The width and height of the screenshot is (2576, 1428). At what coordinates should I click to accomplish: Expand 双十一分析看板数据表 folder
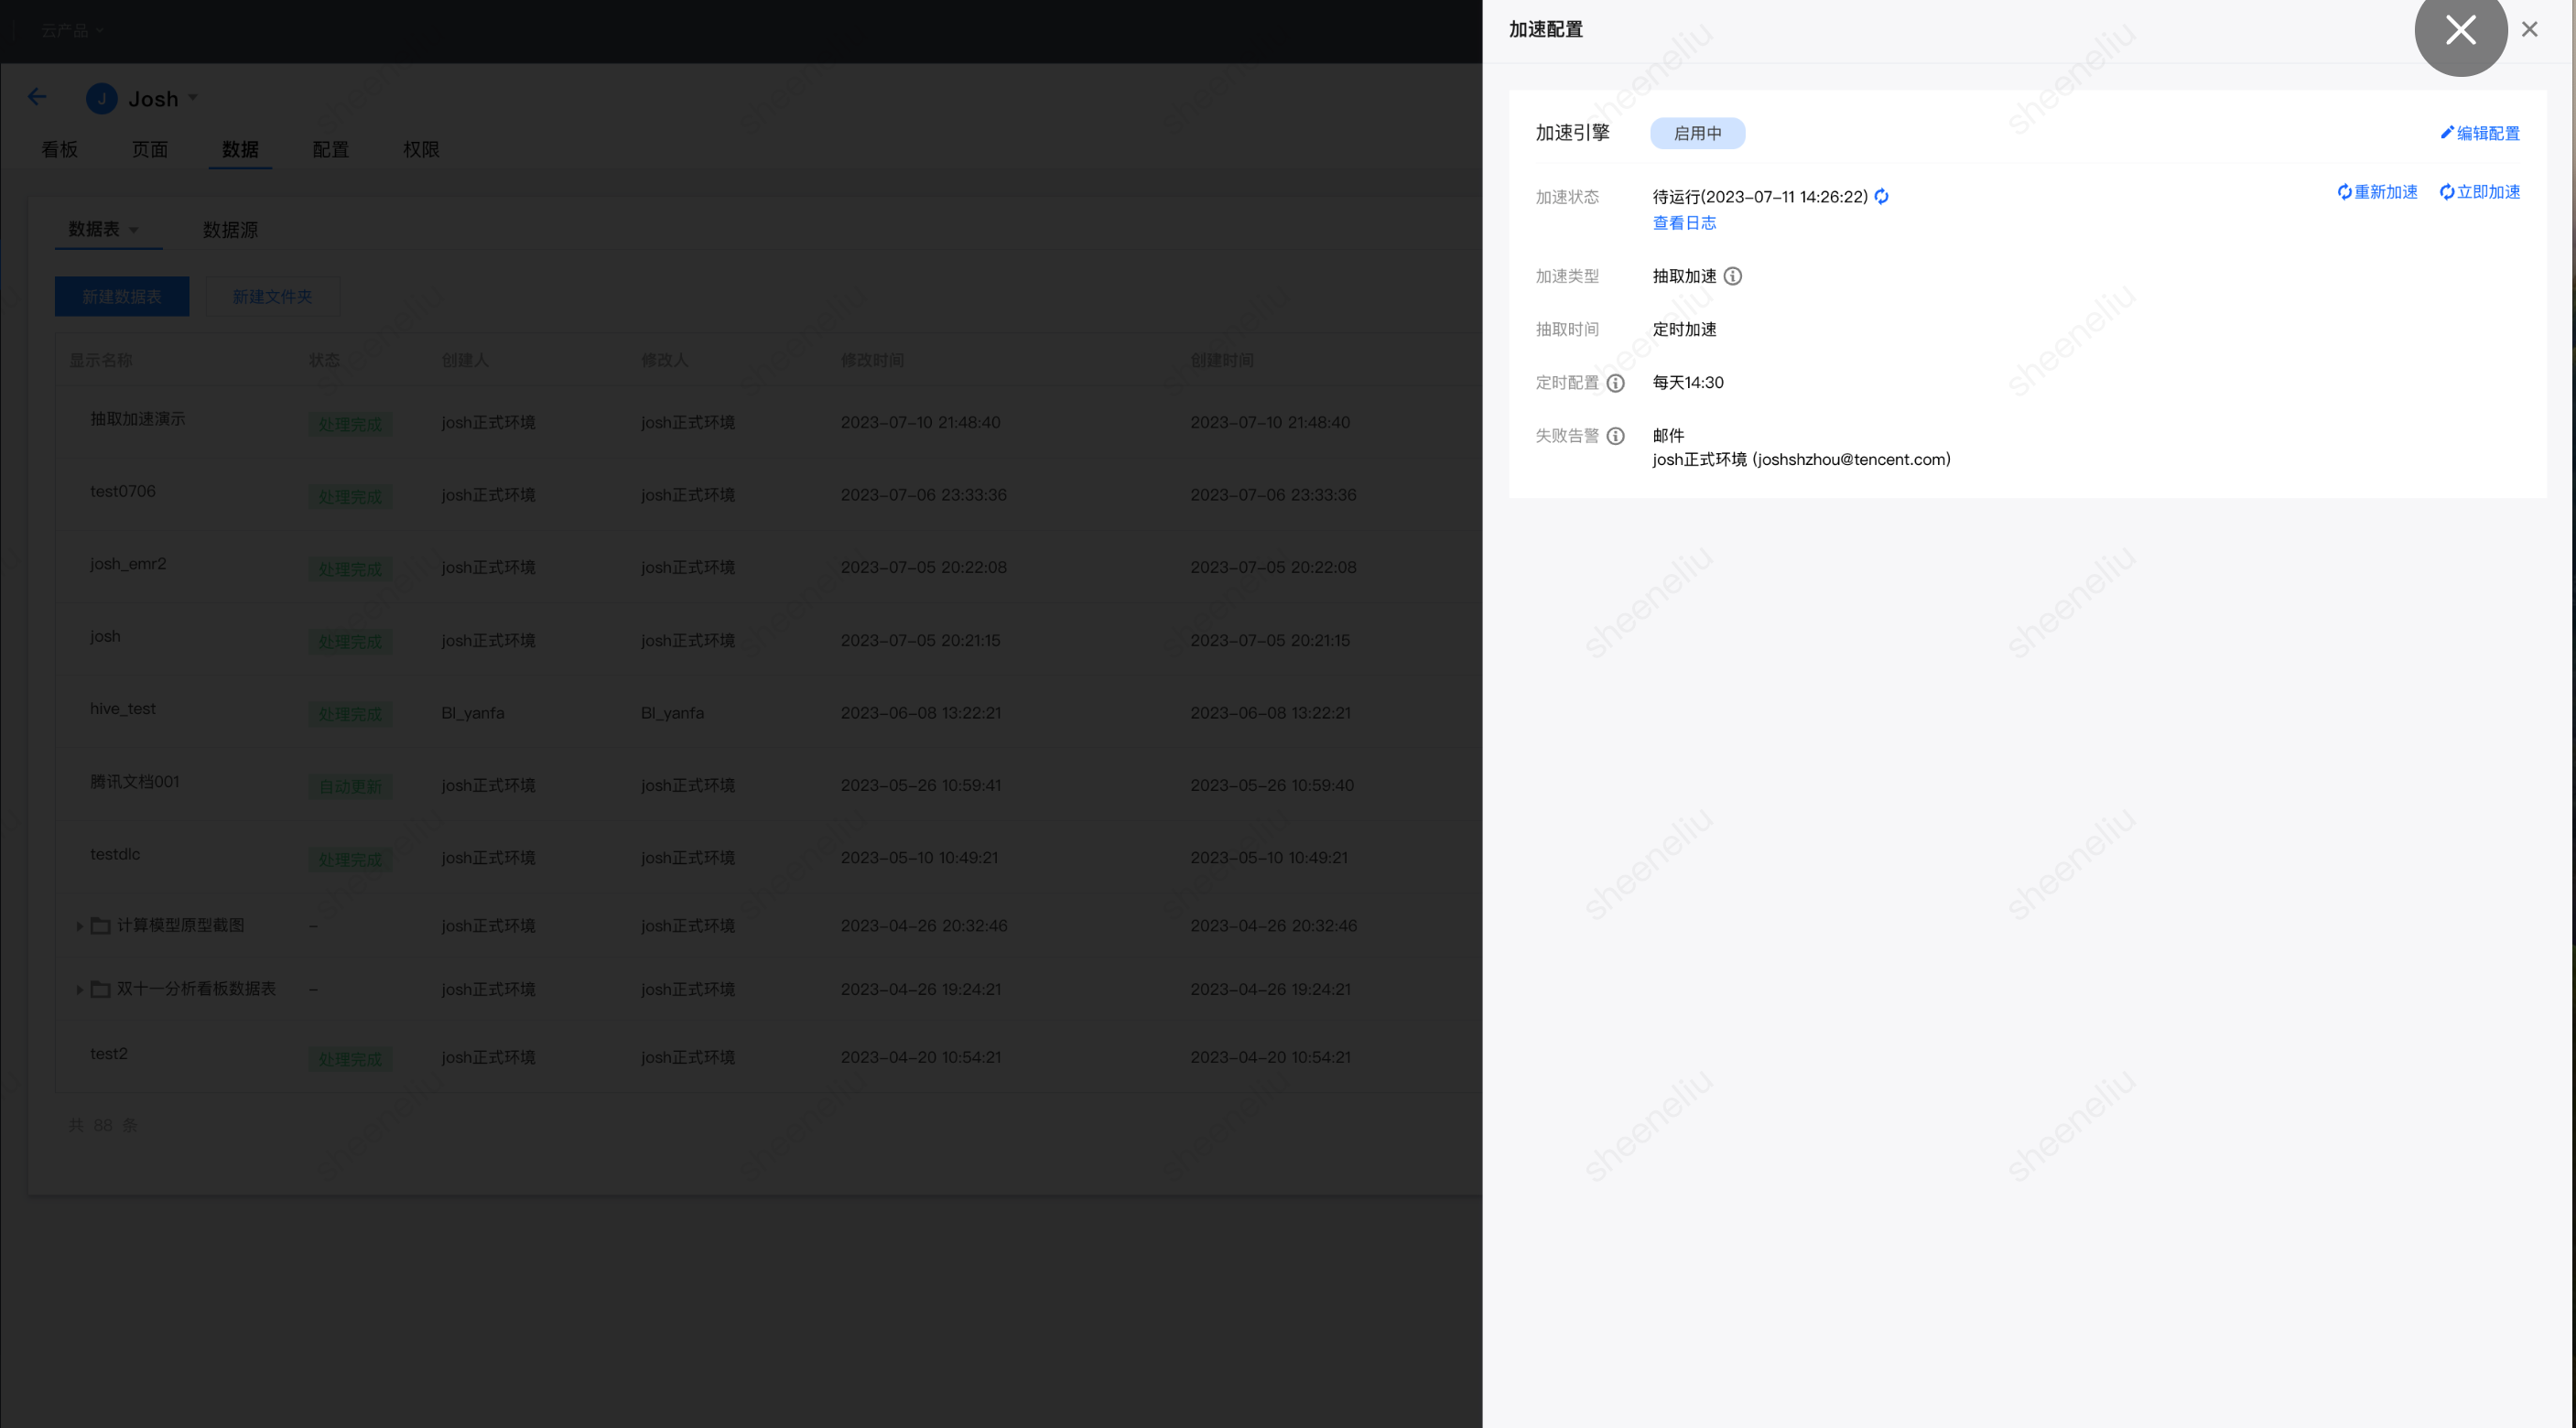[79, 989]
